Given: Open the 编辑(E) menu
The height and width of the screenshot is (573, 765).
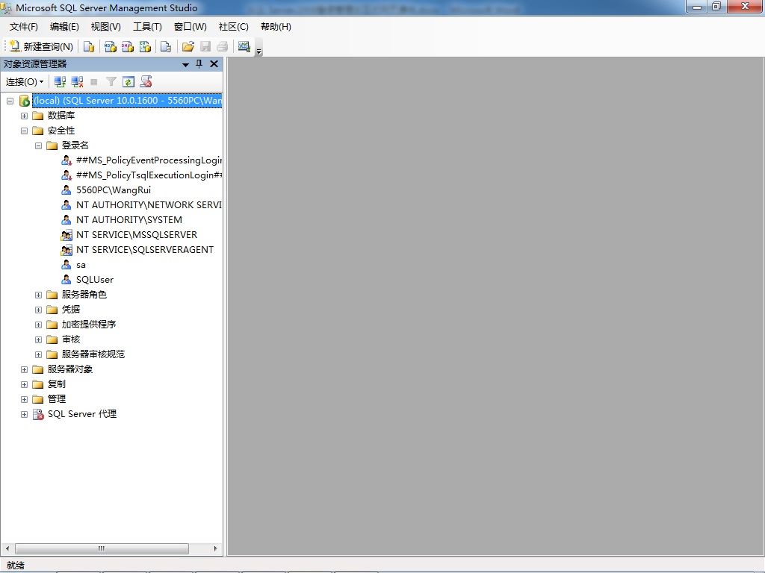Looking at the screenshot, I should pyautogui.click(x=64, y=27).
